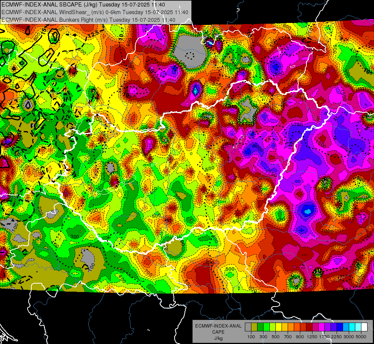The width and height of the screenshot is (374, 344).
Task: Click the CAPE legend label
Action: point(218,332)
